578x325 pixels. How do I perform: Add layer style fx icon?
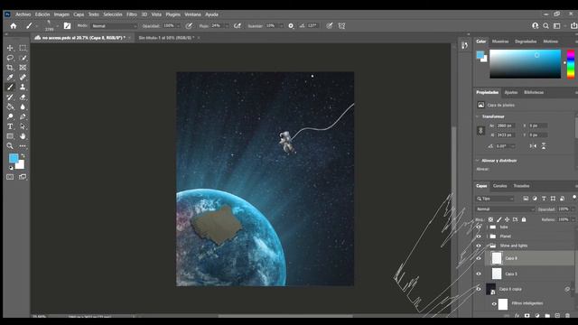pyautogui.click(x=517, y=316)
